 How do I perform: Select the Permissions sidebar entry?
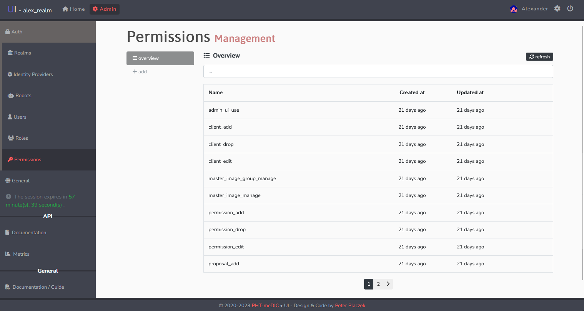27,159
